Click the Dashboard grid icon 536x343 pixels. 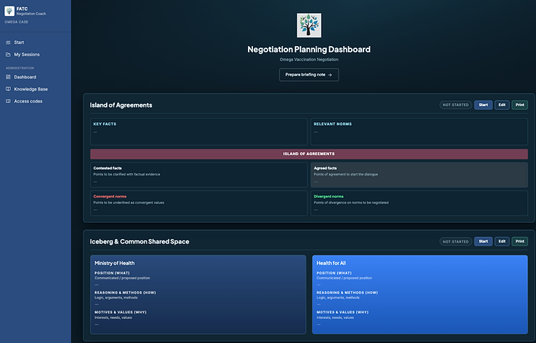[8, 77]
